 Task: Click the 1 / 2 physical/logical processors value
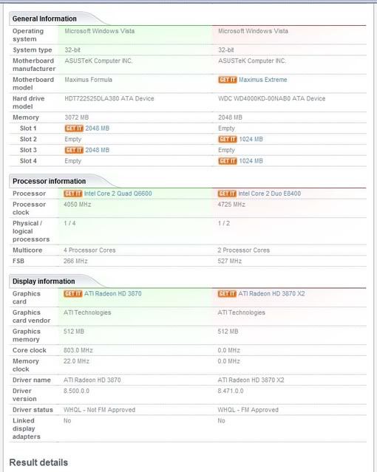coord(223,223)
